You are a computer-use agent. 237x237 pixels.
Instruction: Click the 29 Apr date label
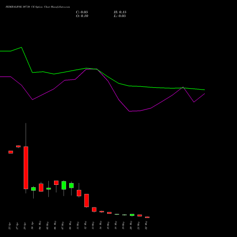[x=25, y=226]
